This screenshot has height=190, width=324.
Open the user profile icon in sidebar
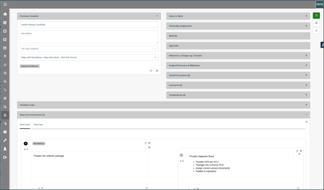pyautogui.click(x=5, y=149)
